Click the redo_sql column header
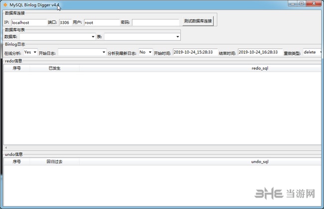 point(260,68)
